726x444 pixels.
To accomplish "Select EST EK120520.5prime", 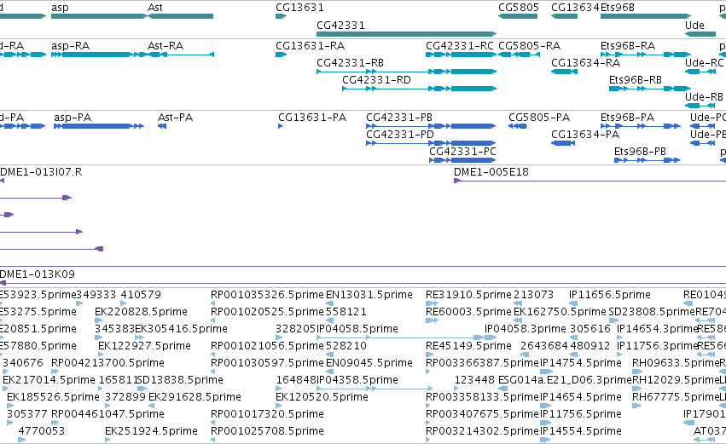I will click(x=278, y=406).
